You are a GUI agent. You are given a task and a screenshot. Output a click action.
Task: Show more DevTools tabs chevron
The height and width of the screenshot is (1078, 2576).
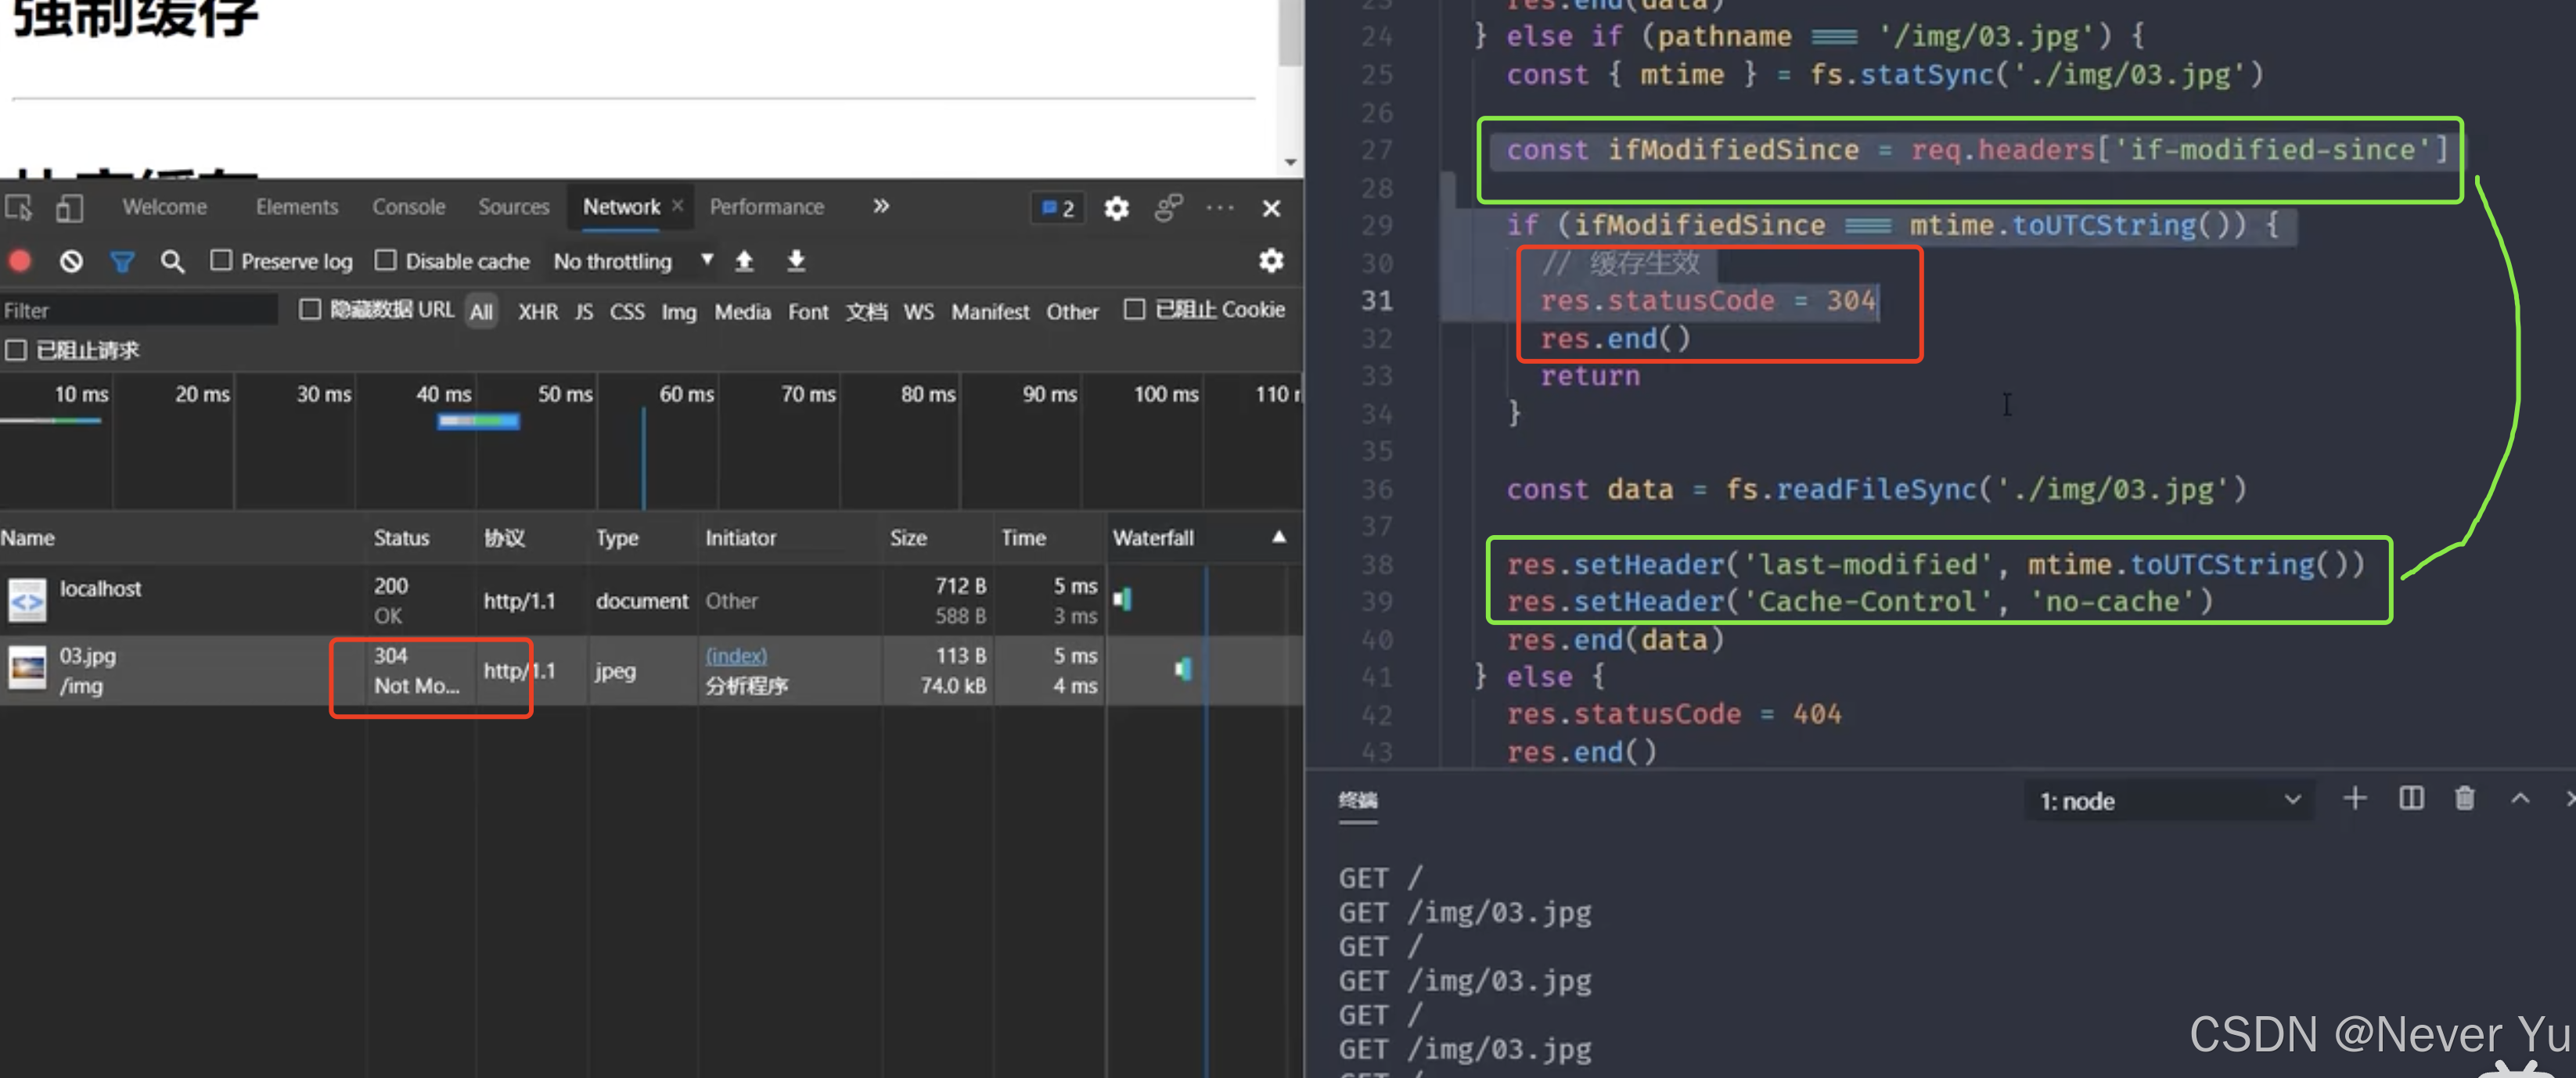click(880, 206)
